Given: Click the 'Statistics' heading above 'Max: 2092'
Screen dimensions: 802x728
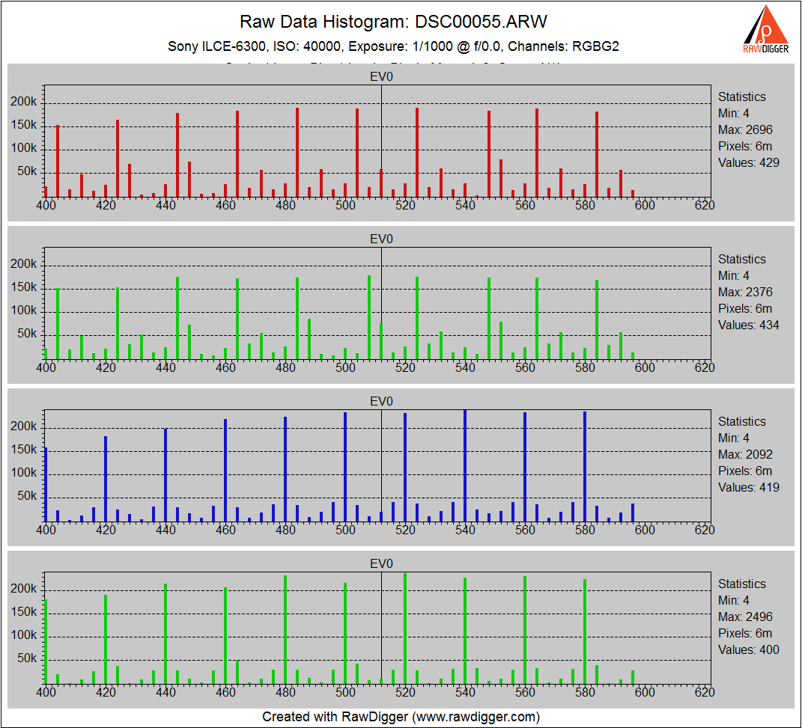Looking at the screenshot, I should [742, 421].
